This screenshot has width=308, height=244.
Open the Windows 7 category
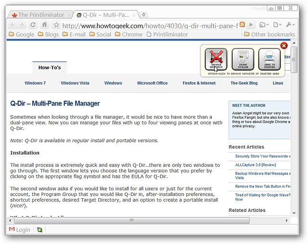(35, 83)
